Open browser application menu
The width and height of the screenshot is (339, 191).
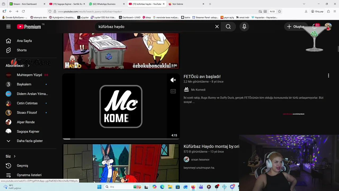click(x=335, y=11)
